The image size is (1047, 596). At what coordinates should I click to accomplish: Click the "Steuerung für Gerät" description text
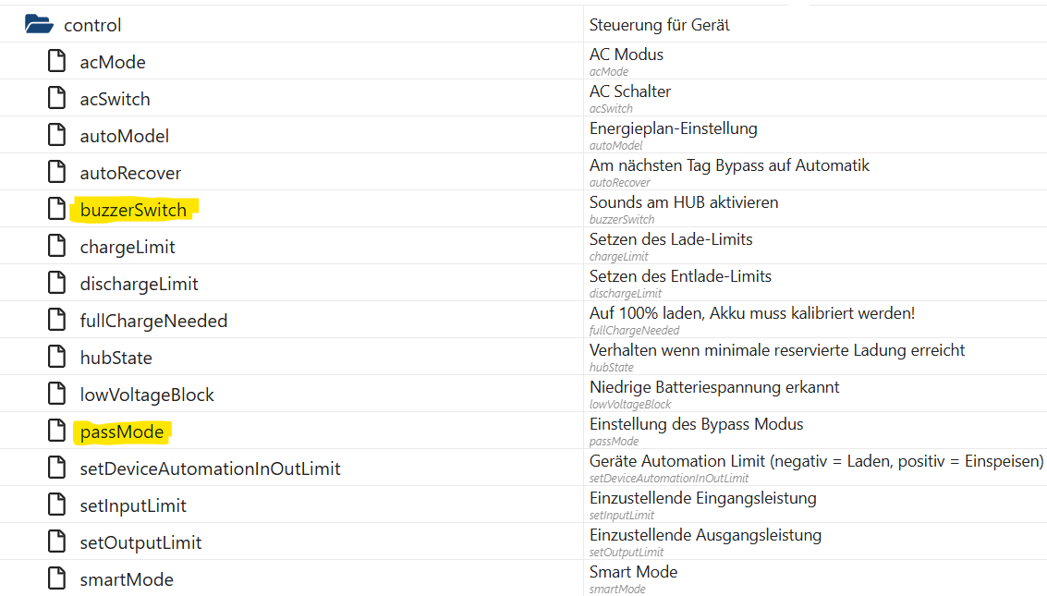(659, 25)
